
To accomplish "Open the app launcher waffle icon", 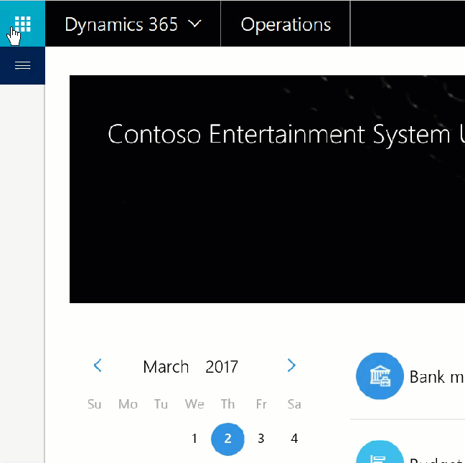I will coord(22,24).
